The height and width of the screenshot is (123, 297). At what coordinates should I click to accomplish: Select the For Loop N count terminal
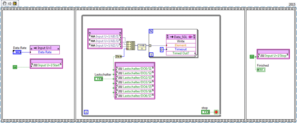[151, 31]
